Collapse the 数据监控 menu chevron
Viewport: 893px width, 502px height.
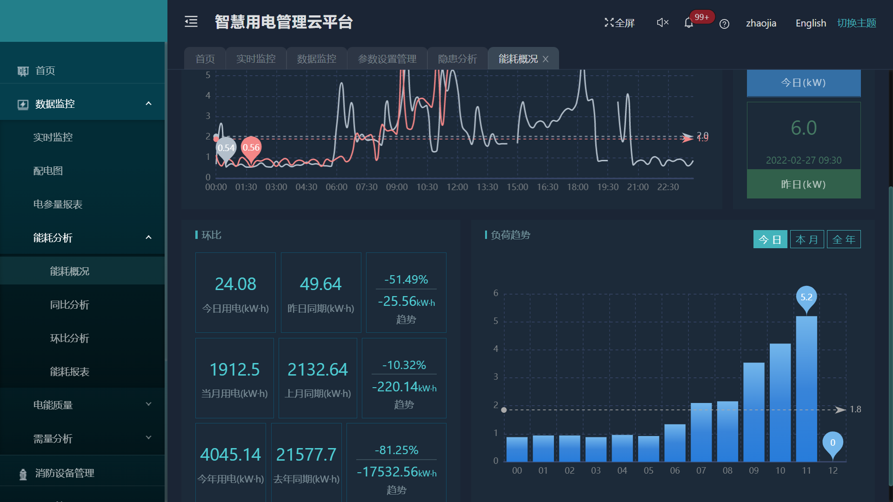[x=148, y=104]
